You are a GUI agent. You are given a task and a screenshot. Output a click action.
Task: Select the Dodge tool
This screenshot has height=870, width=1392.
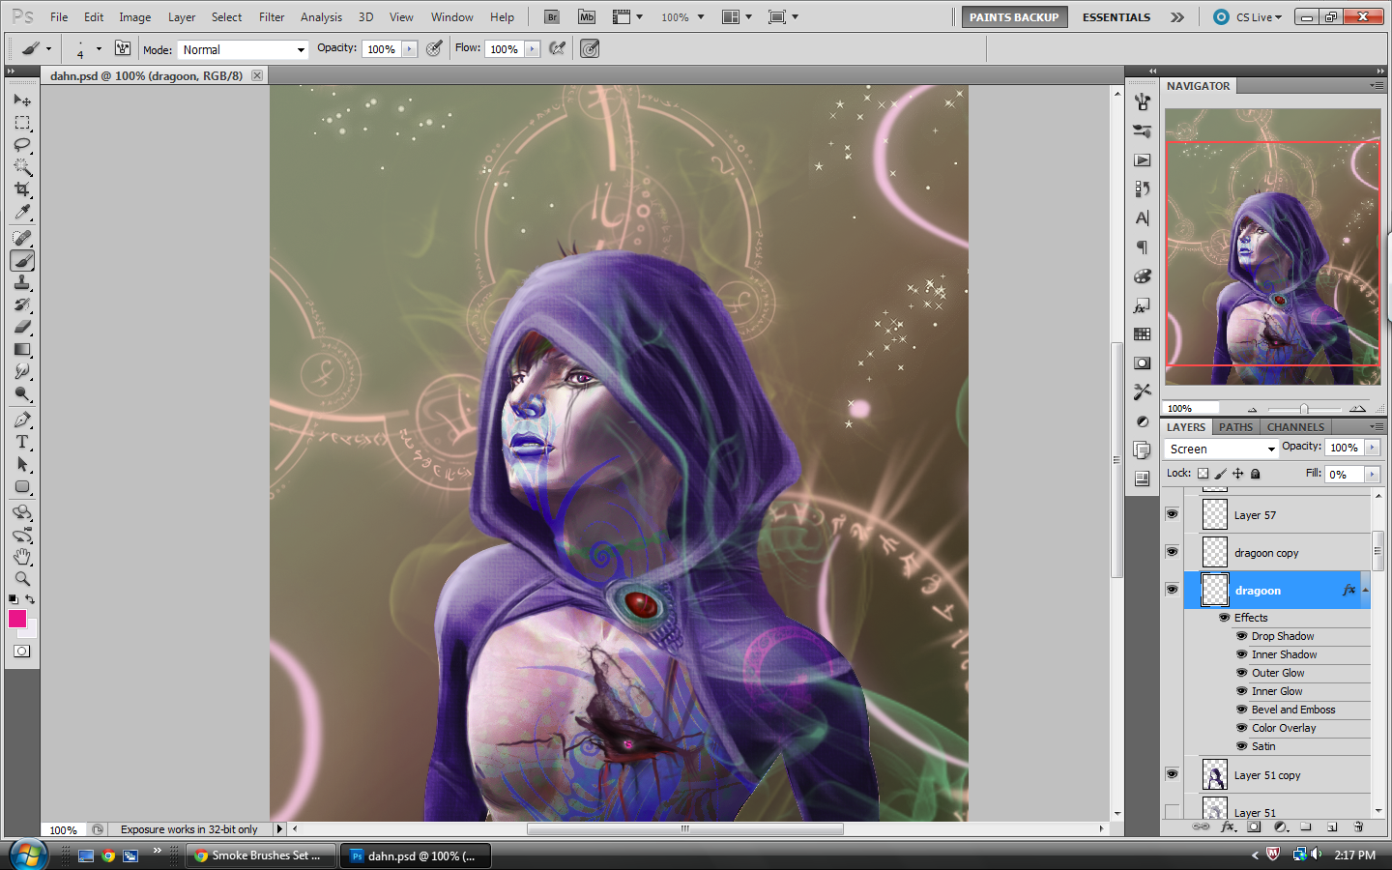point(22,393)
